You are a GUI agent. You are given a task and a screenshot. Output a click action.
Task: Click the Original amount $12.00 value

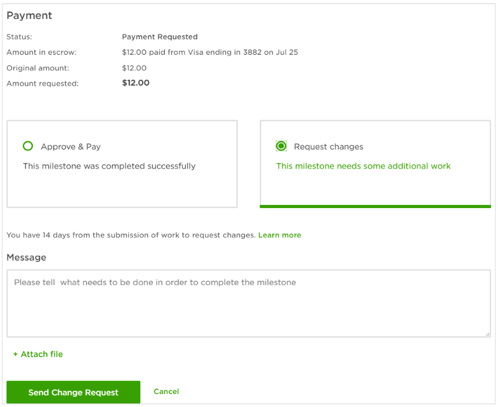tap(134, 68)
